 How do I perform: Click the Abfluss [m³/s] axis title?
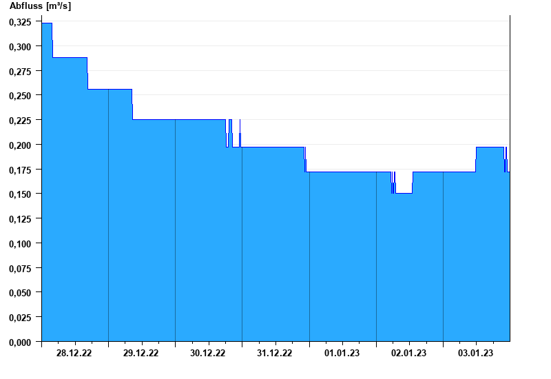[x=40, y=6]
